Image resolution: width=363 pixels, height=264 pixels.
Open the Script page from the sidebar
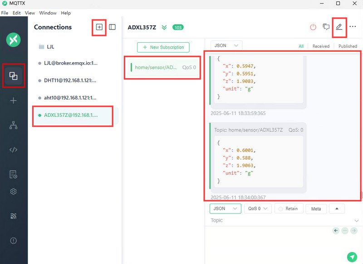point(14,150)
